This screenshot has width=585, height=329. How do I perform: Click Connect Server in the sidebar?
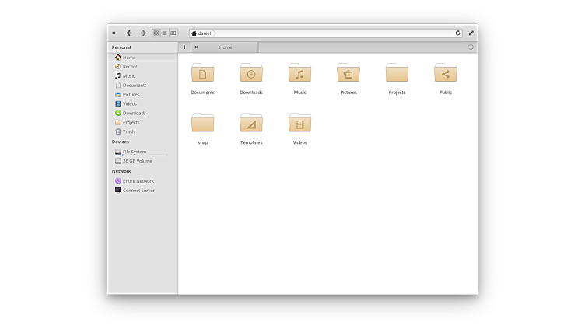pos(138,191)
